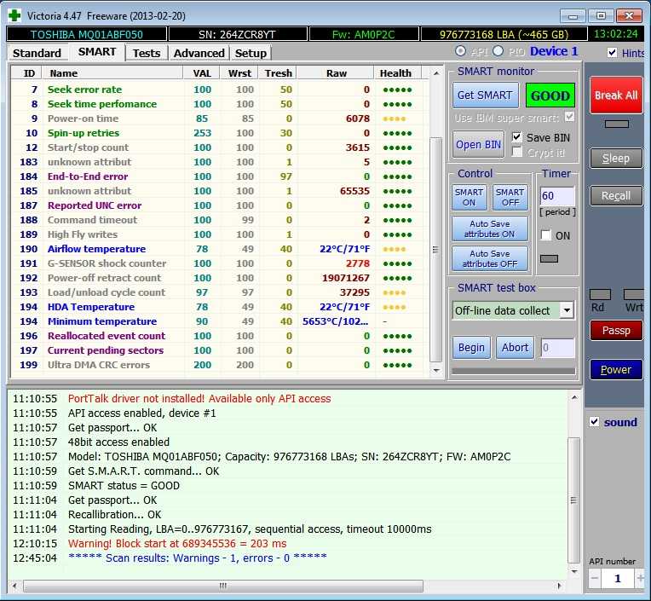Toggle the sound checkbox
This screenshot has width=651, height=601.
coord(595,422)
